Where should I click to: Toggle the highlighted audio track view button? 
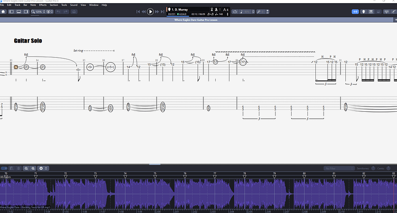(x=355, y=11)
